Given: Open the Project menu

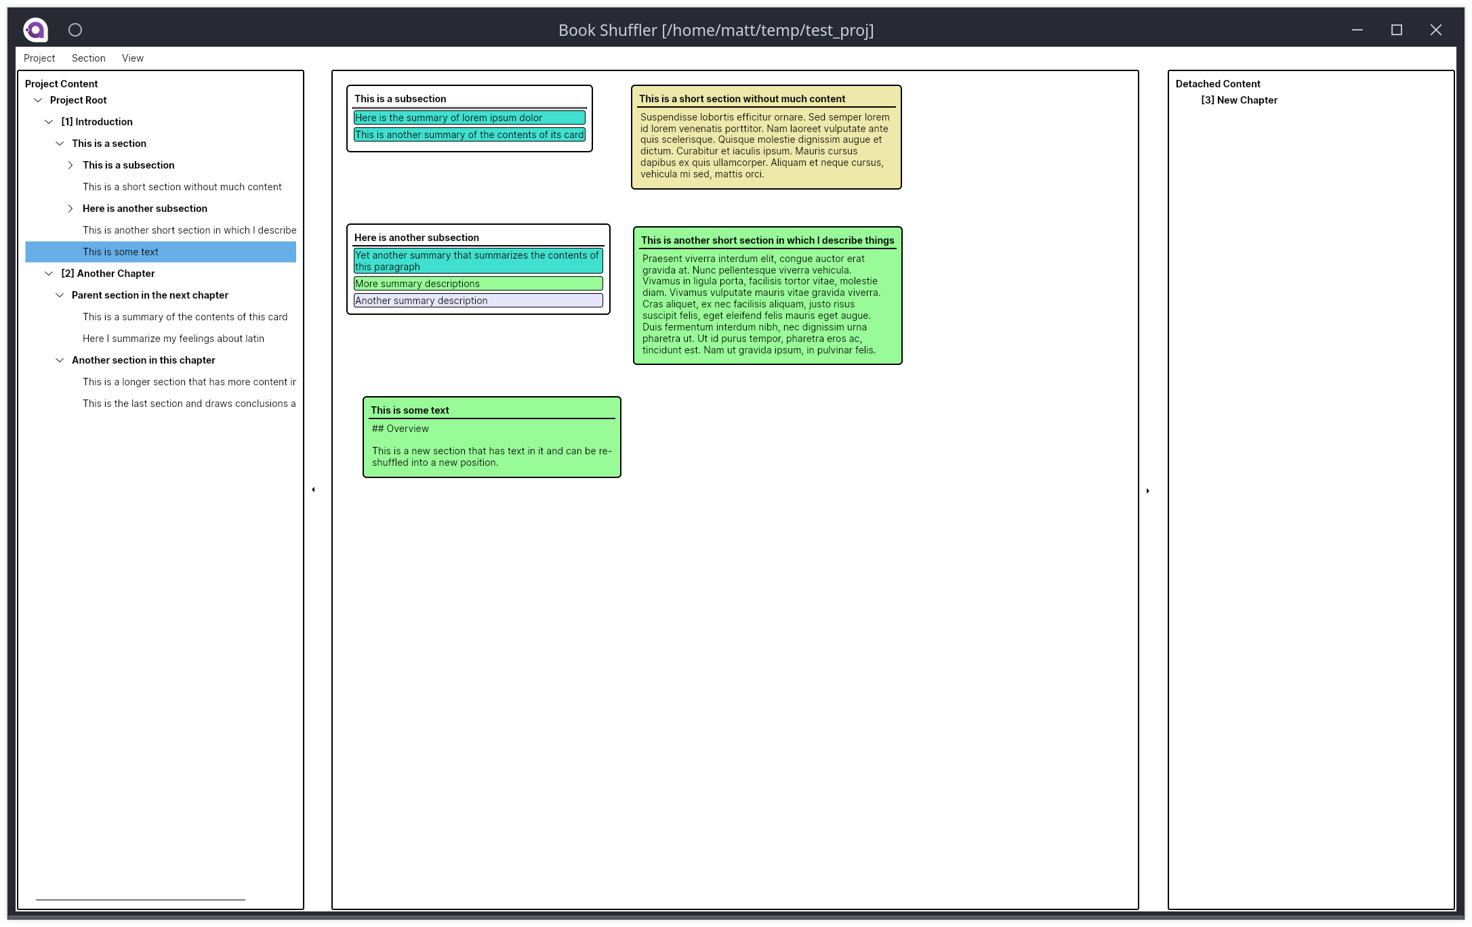Looking at the screenshot, I should tap(39, 58).
